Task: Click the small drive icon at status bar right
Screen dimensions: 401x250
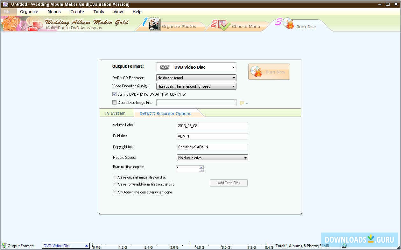Action: (344, 246)
